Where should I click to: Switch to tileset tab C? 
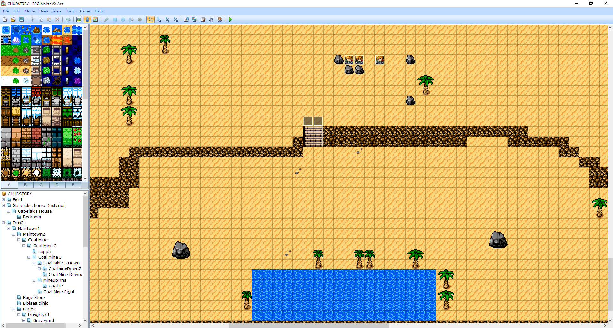point(41,185)
